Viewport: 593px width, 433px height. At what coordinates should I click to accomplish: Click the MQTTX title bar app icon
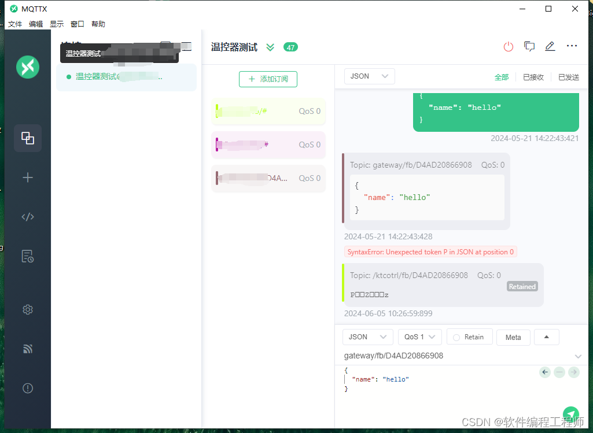14,9
